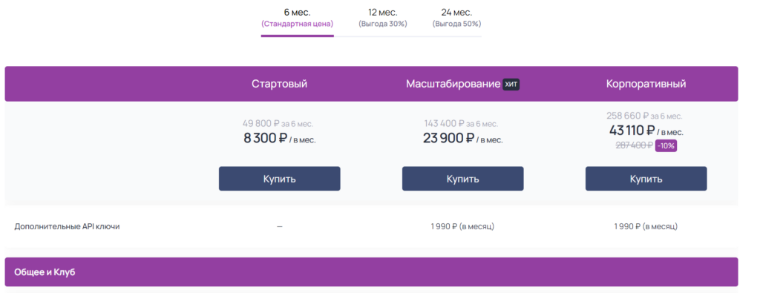Click the Дополнительные API ключи row label
The width and height of the screenshot is (760, 293).
pyautogui.click(x=67, y=226)
